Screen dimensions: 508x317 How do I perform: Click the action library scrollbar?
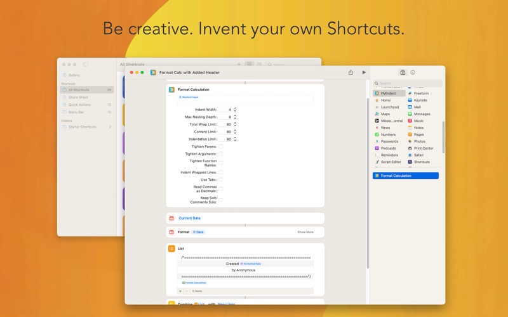pyautogui.click(x=443, y=137)
